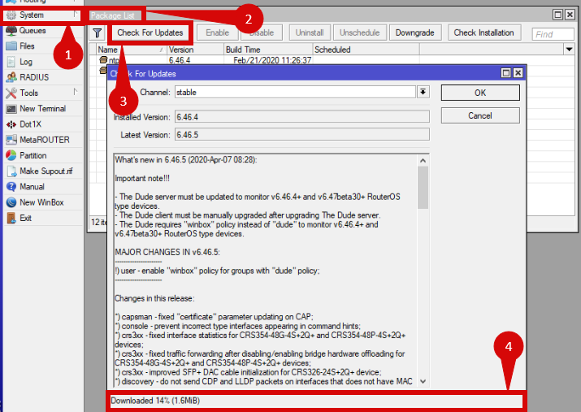Expand the Tools submenu arrow
This screenshot has height=412, width=581.
point(76,92)
